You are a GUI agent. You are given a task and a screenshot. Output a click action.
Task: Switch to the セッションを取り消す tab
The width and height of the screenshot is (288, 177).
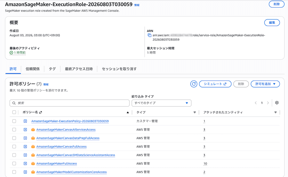(x=119, y=69)
